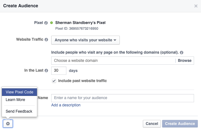Focus the Choose a website domain field
Viewport: 201px width, 130px height.
(113, 60)
